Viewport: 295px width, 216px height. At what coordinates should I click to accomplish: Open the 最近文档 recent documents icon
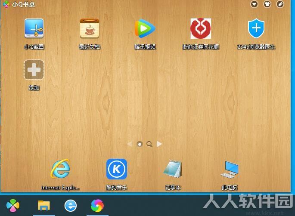pos(90,28)
